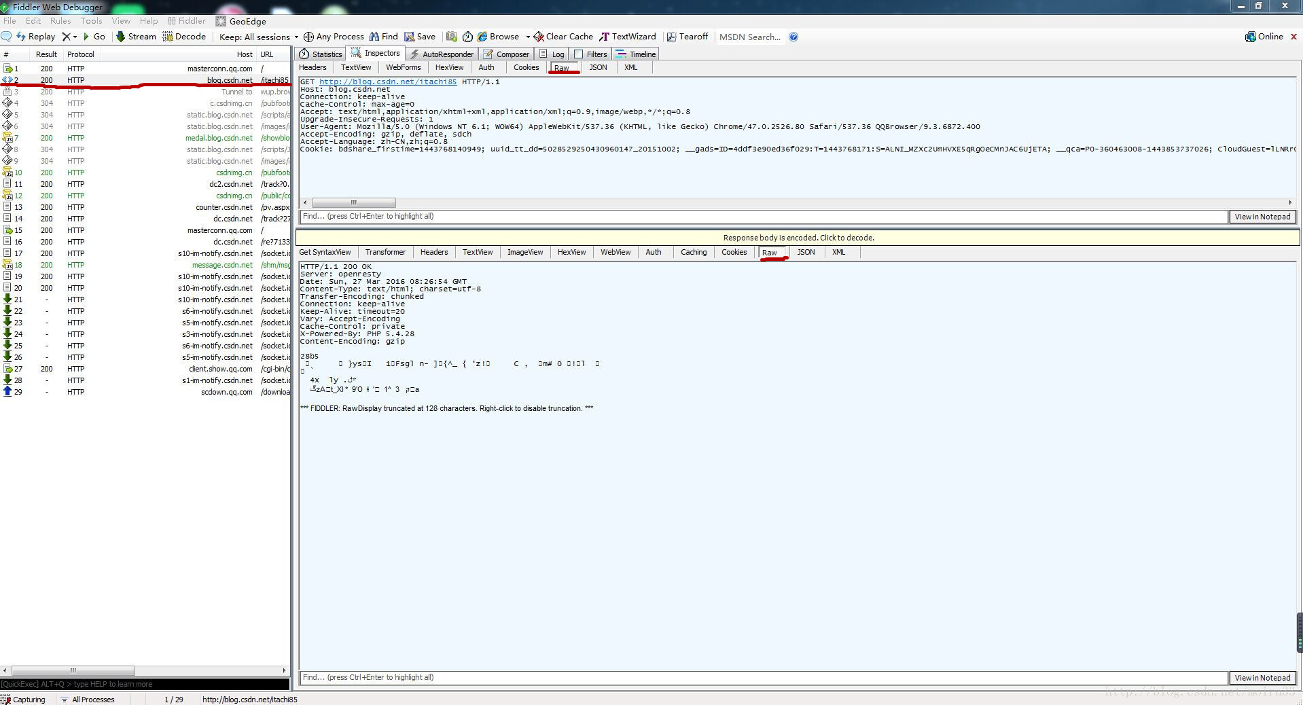This screenshot has height=705, width=1303.
Task: Click the blue help icon beside MSDN Search
Action: [793, 37]
